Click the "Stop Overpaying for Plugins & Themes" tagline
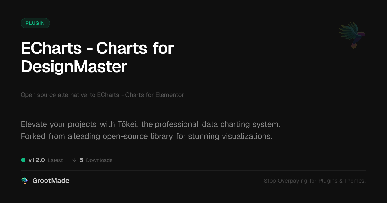 314,181
